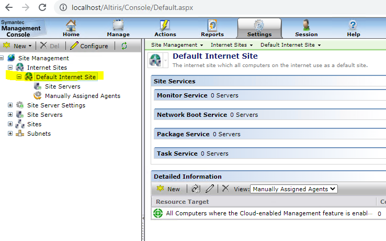Click the Network Boot Service row
Viewport: 386px width, 241px height.
point(270,115)
